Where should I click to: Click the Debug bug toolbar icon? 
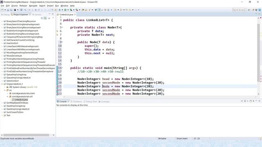coord(60,10)
